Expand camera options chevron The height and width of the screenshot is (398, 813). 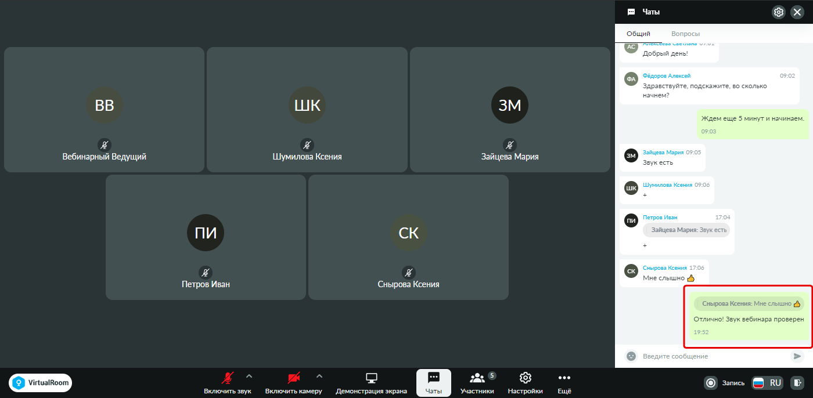click(x=319, y=375)
